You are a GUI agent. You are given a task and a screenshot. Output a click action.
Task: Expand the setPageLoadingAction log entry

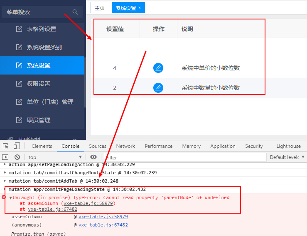(5, 164)
